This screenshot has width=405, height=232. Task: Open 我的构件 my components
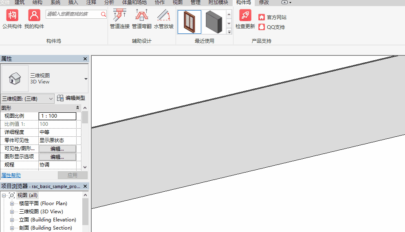[x=34, y=19]
